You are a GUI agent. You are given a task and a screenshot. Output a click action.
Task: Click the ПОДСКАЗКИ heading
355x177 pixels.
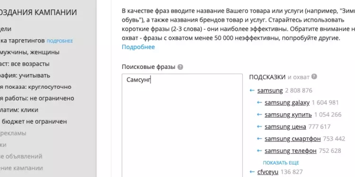point(267,77)
